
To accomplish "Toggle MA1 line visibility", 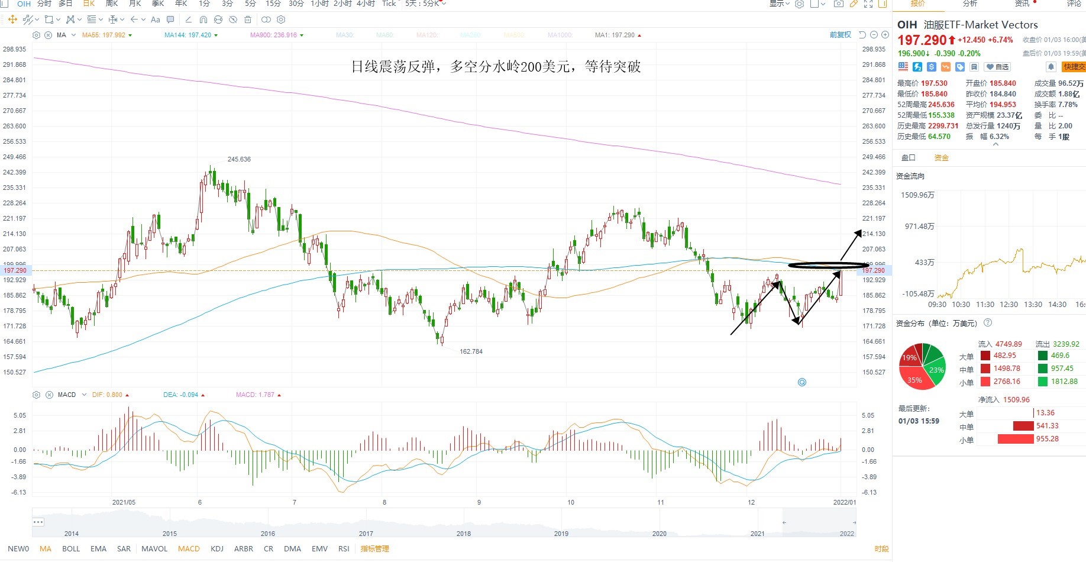I will (618, 35).
